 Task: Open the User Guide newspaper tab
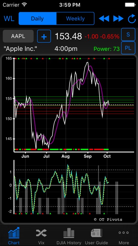96,236
